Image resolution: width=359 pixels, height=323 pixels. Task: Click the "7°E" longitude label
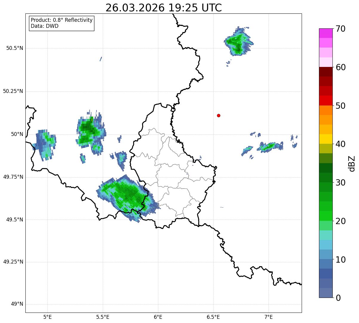pos(269,317)
